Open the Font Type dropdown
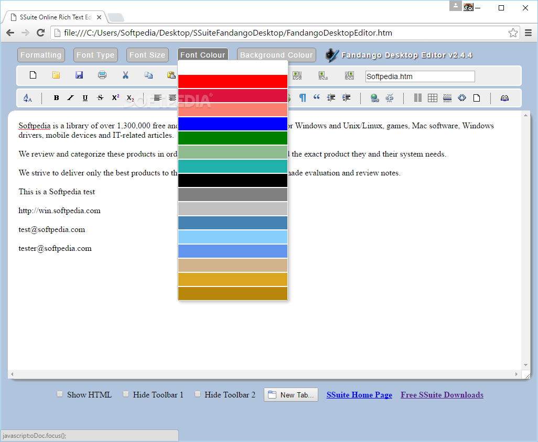The width and height of the screenshot is (538, 442). [x=95, y=55]
